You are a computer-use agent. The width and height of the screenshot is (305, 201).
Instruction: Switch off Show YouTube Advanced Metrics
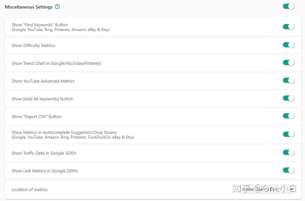click(288, 80)
